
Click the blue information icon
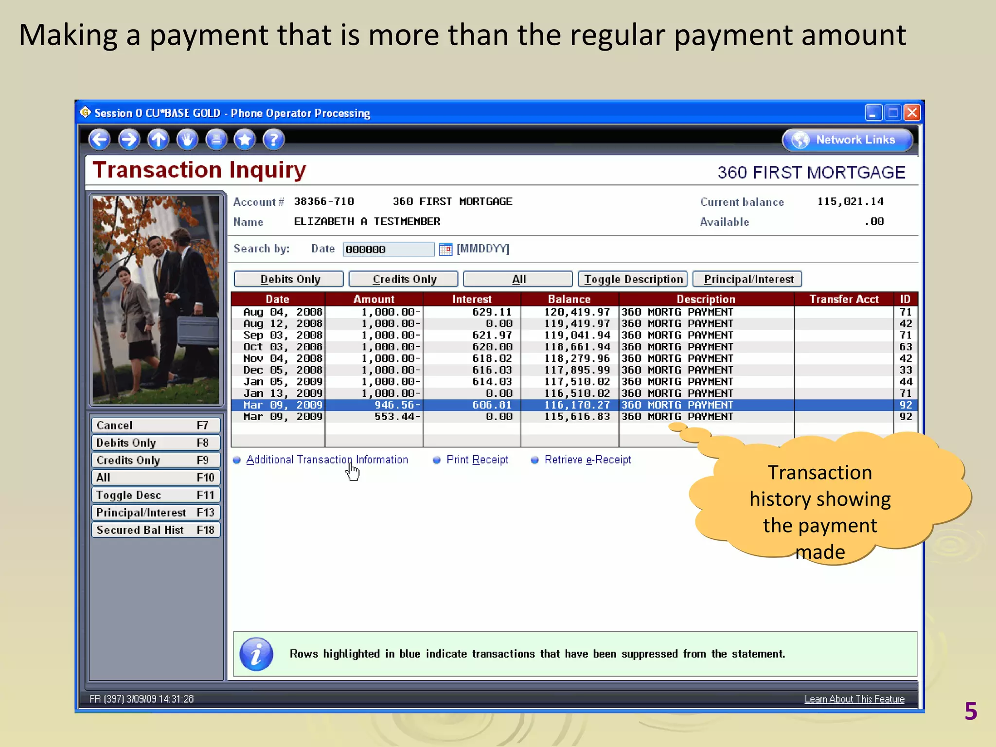pos(256,654)
